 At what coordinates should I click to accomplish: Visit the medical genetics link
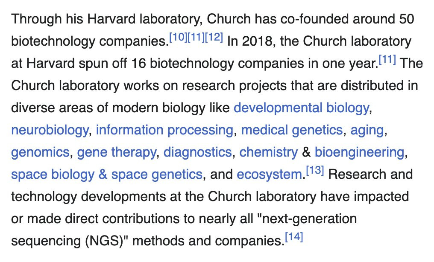292,130
